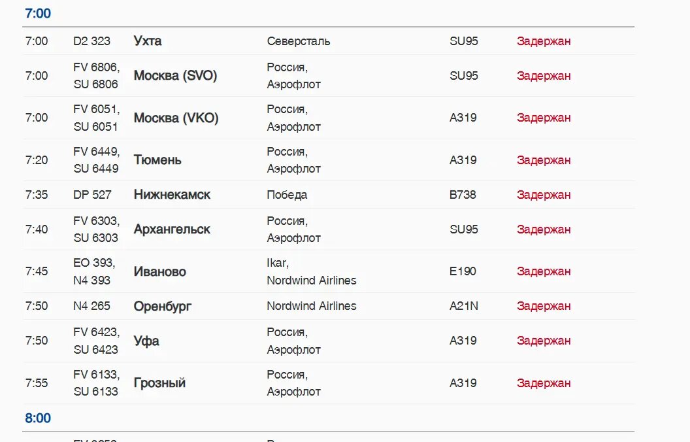Open the Москва (SVO) flight row
Viewport: 690px width, 442px height.
tap(175, 76)
